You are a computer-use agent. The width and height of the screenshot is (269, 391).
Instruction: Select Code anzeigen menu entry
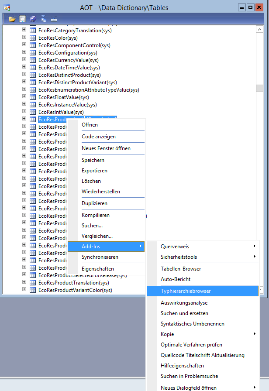tap(106, 137)
